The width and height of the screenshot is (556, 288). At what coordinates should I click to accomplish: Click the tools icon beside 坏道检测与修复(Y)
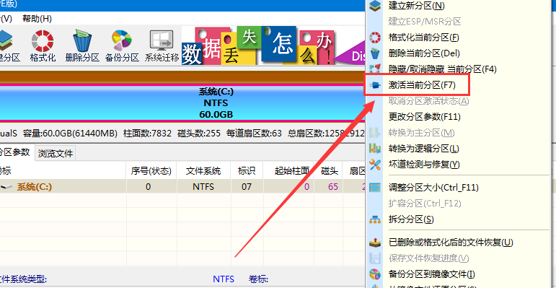375,165
